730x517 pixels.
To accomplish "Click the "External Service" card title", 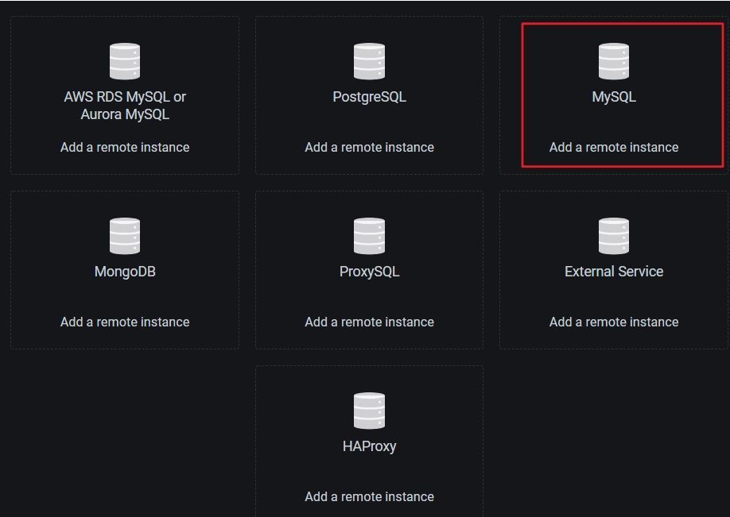I will pyautogui.click(x=614, y=272).
